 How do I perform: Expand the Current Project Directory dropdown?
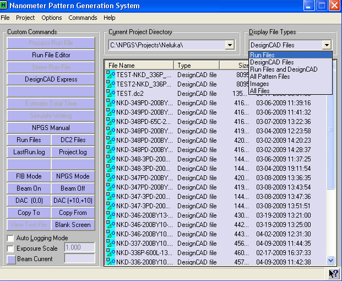[x=230, y=45]
